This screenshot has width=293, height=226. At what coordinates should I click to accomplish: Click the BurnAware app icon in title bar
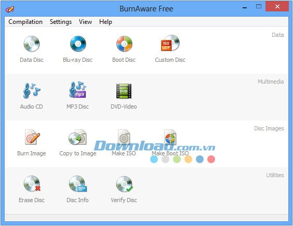pyautogui.click(x=10, y=9)
